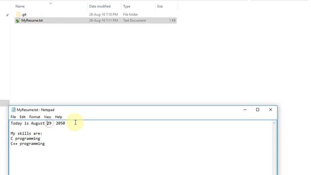Maximize the Notepad window
311x175 pixels.
pos(258,110)
